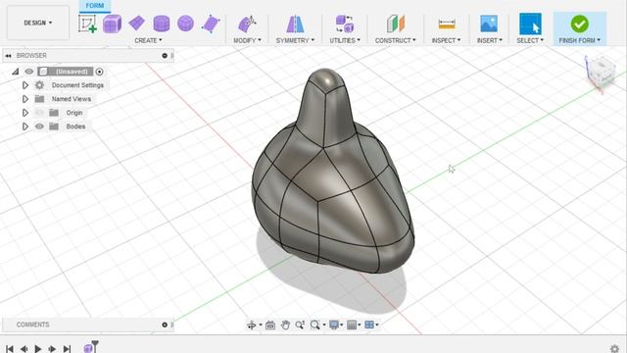Click the Viewports layout icon
The width and height of the screenshot is (627, 353).
coord(369,325)
